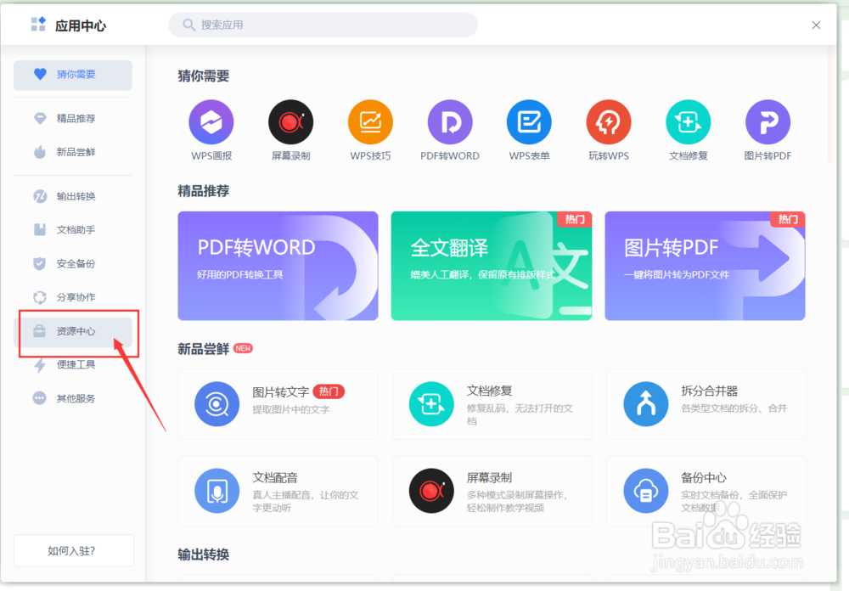Launch 屏幕录制 from 猜你需要 row
This screenshot has width=849, height=591.
pos(290,122)
